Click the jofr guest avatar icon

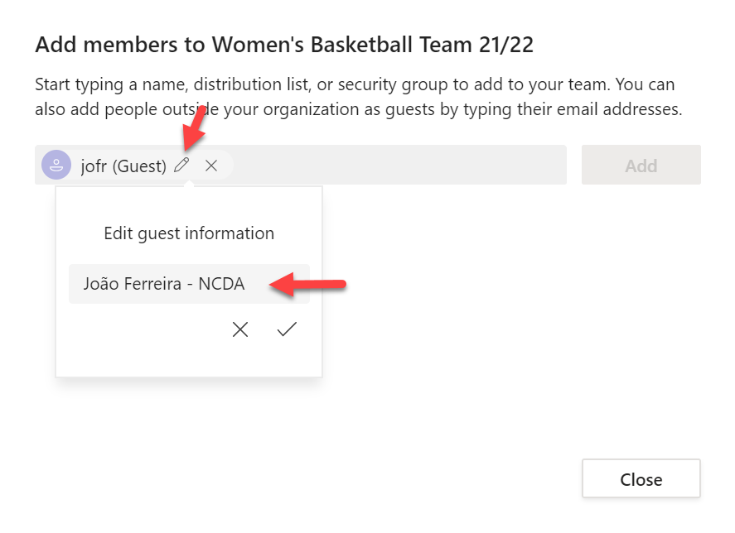(56, 166)
